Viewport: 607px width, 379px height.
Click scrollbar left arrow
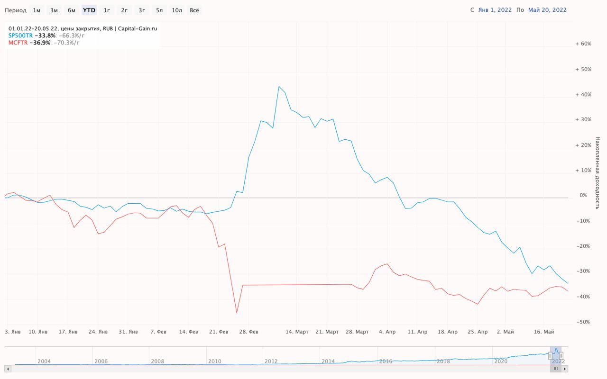coord(8,369)
